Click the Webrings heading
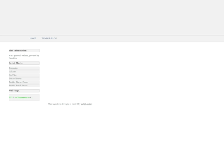224x168 pixels. point(24,91)
